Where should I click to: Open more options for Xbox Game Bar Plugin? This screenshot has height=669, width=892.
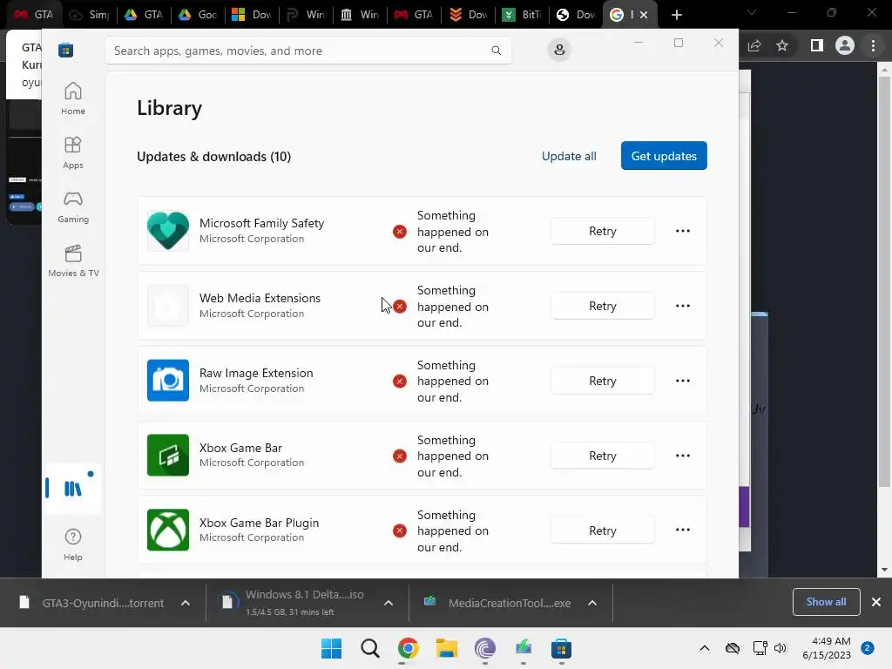683,530
